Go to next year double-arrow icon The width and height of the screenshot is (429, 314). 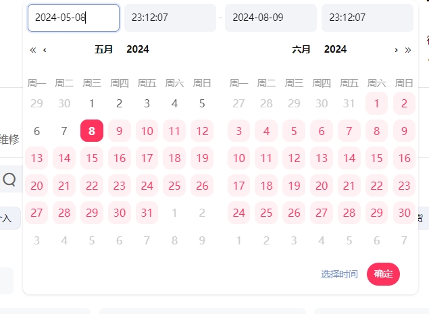click(x=408, y=50)
